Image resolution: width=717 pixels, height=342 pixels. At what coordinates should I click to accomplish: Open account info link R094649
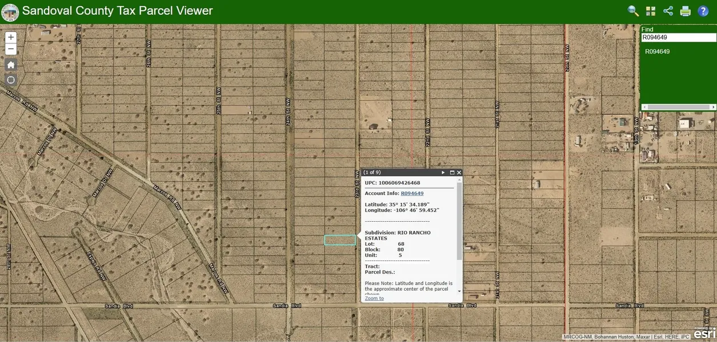[x=412, y=193]
